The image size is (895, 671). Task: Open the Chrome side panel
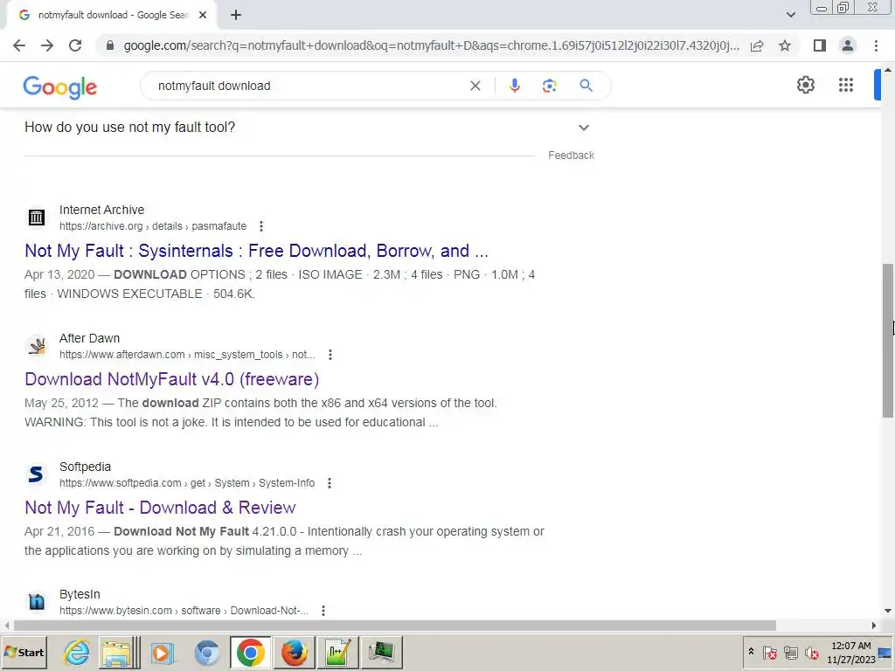coord(820,45)
